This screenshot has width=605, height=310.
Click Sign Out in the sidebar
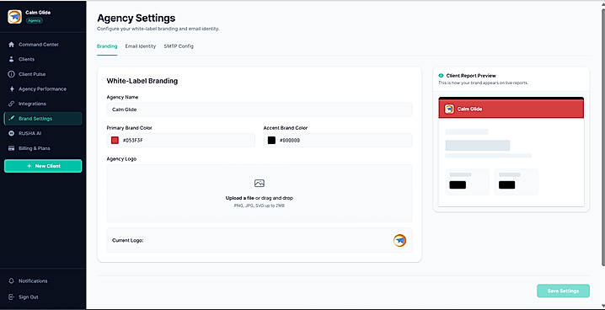[x=43, y=297]
